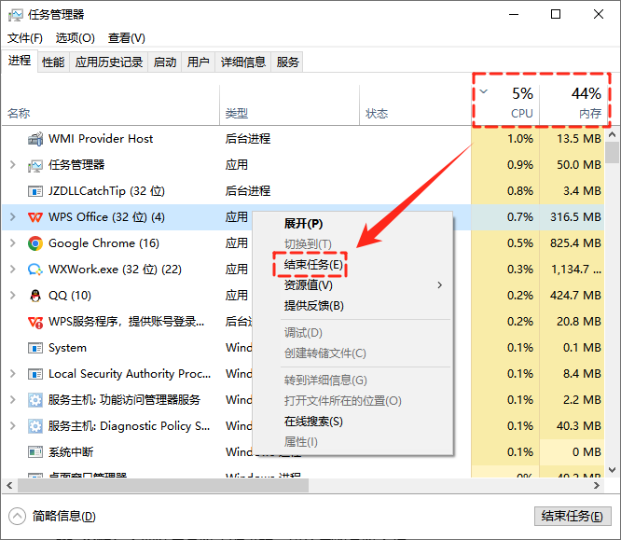The width and height of the screenshot is (621, 540).
Task: Open the 选项(O) menu
Action: 76,38
